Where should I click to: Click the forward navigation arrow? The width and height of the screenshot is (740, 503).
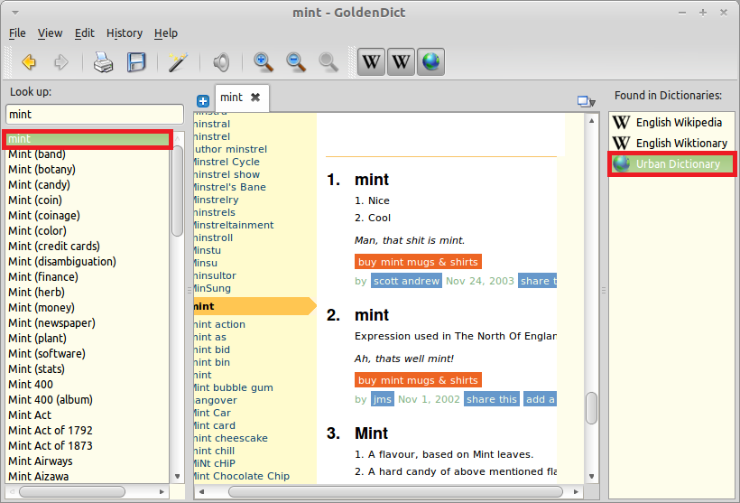60,62
